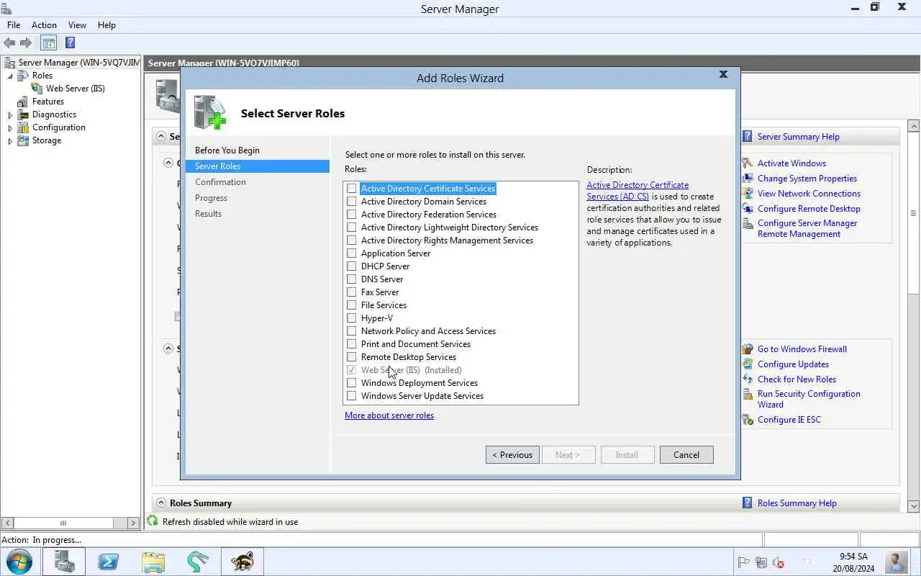The height and width of the screenshot is (576, 921).
Task: Expand the Diagnostics tree node
Action: click(x=10, y=114)
